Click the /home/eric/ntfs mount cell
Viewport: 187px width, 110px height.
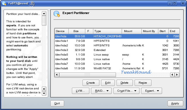pyautogui.click(x=132, y=46)
